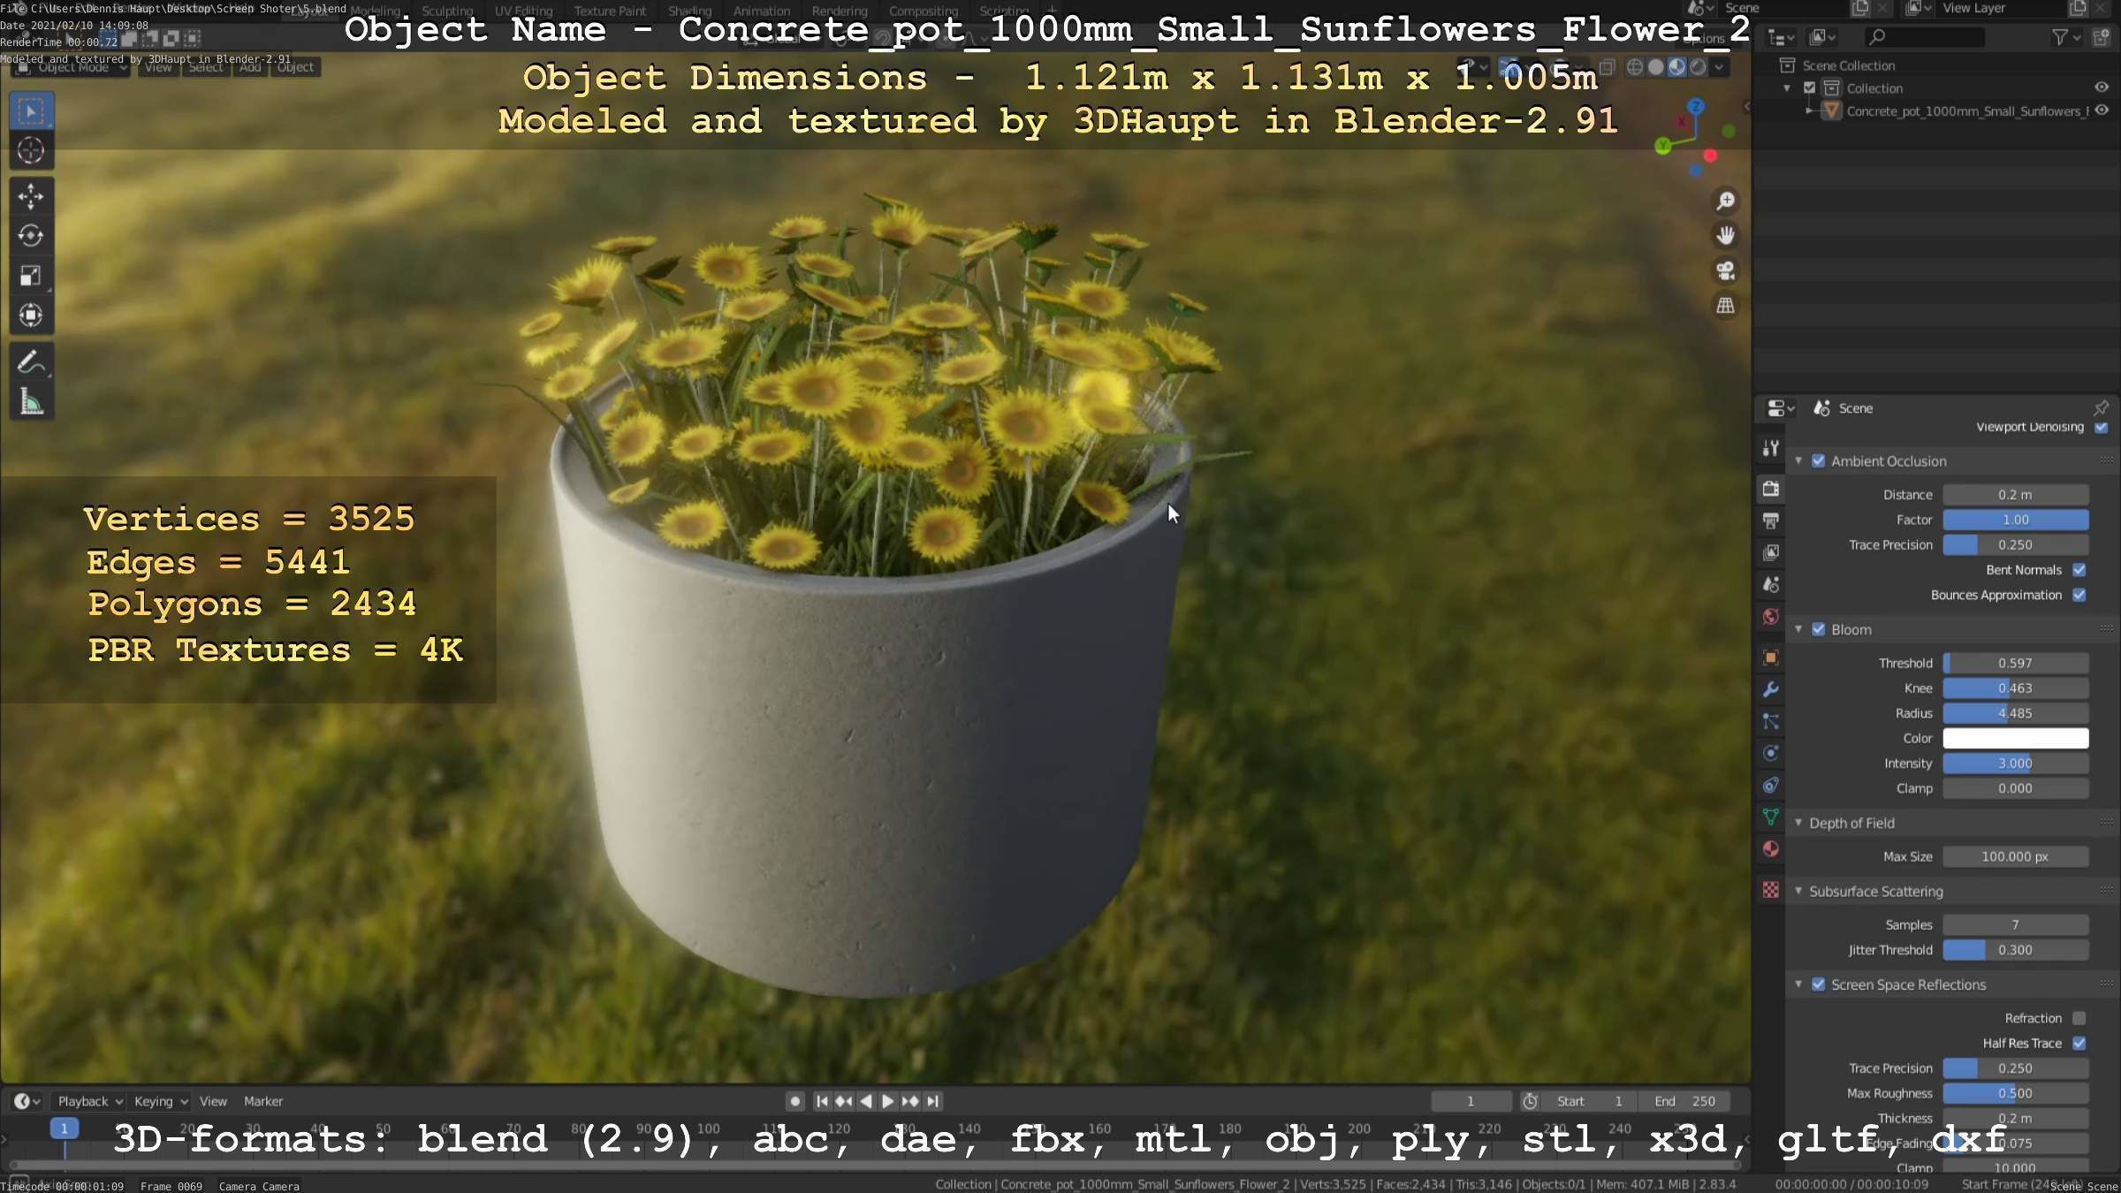Pin the properties editor with pin icon
2121x1193 pixels.
coord(2101,407)
